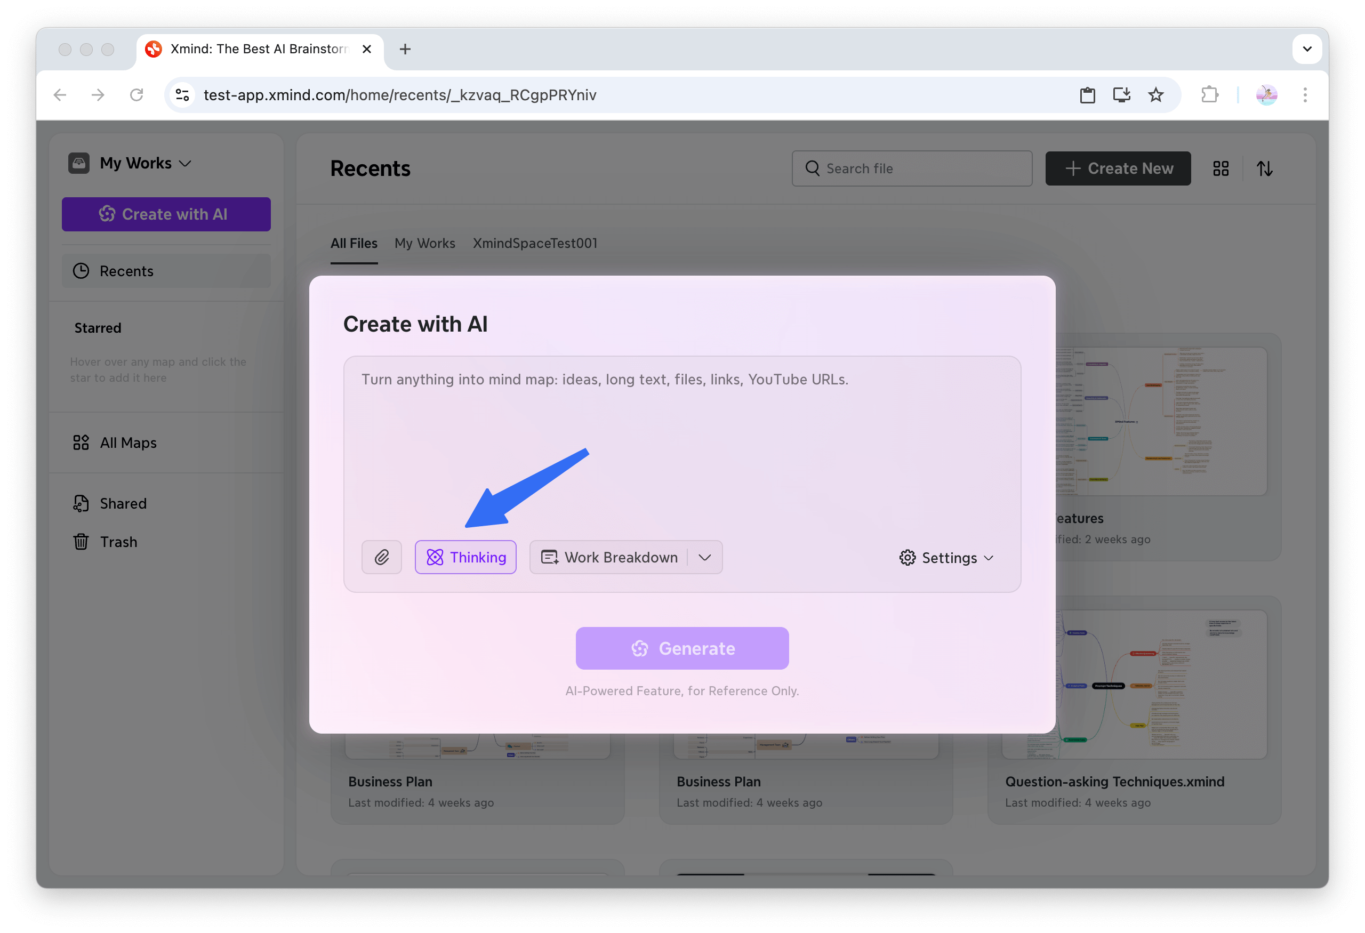Viewport: 1365px width, 933px height.
Task: Click the Generate button
Action: click(682, 648)
